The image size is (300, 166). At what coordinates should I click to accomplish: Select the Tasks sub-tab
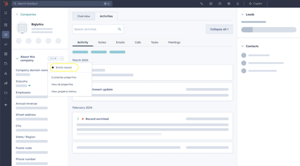155,42
